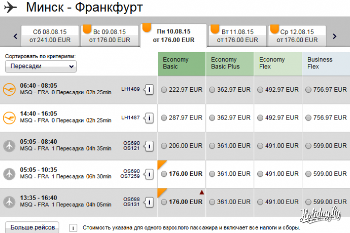
Task: Go to earlier dates with left arrow
Action: [x=16, y=36]
